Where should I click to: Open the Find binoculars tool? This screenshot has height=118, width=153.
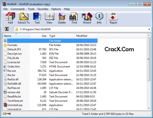click(x=73, y=17)
